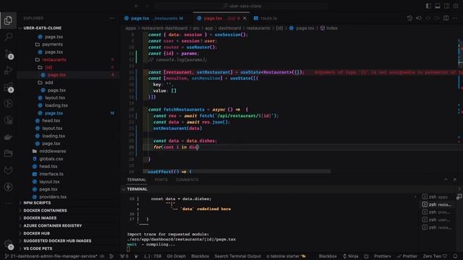Image resolution: width=463 pixels, height=260 pixels.
Task: Expand the VS CODE PETS section
Action: (x=38, y=248)
